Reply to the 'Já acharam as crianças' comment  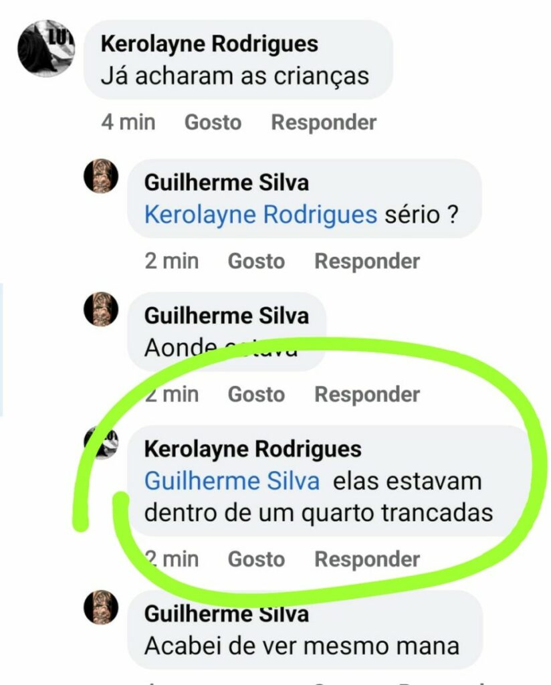(x=324, y=122)
